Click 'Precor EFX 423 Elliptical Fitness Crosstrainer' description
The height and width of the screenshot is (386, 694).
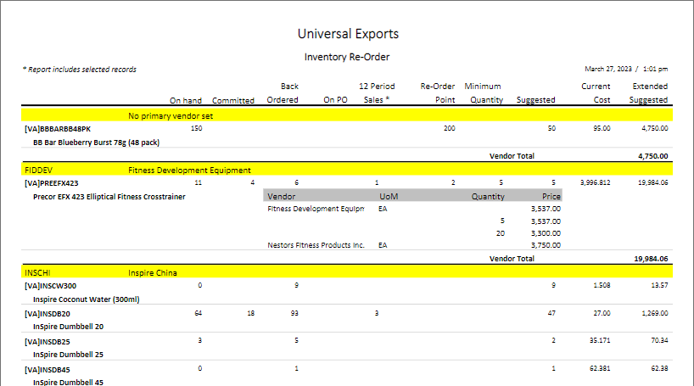pyautogui.click(x=109, y=197)
